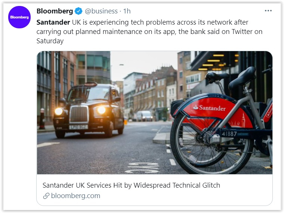284x213 pixels.
Task: Open the Santander bike taxi preview image
Action: pyautogui.click(x=155, y=113)
